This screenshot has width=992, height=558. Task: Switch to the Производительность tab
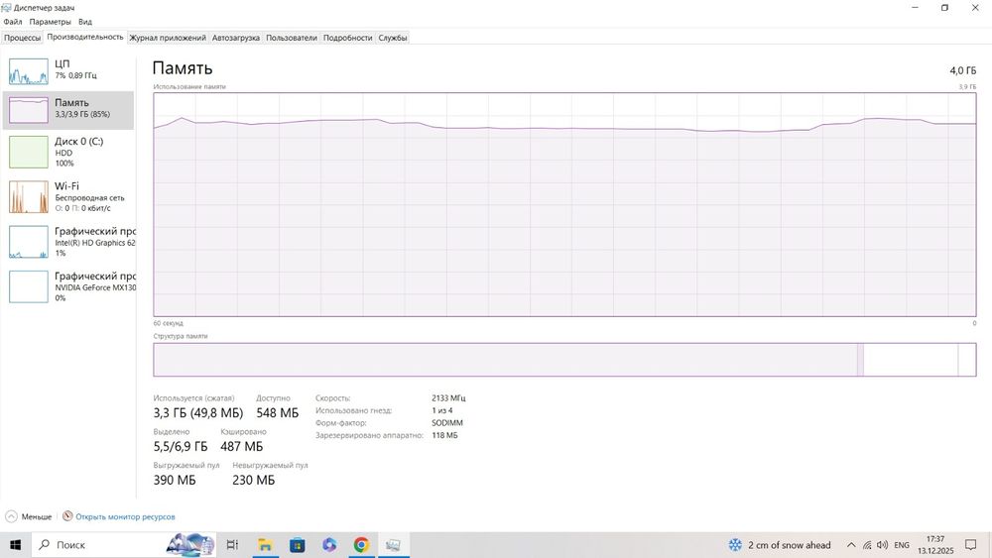pos(84,38)
